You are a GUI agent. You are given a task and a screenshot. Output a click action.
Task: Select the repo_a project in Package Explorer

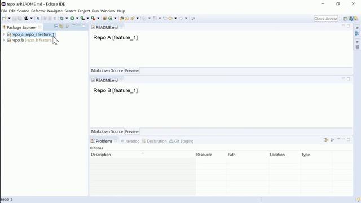click(31, 34)
